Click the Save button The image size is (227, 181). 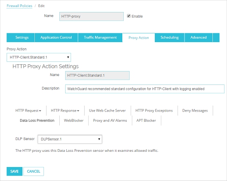15,171
